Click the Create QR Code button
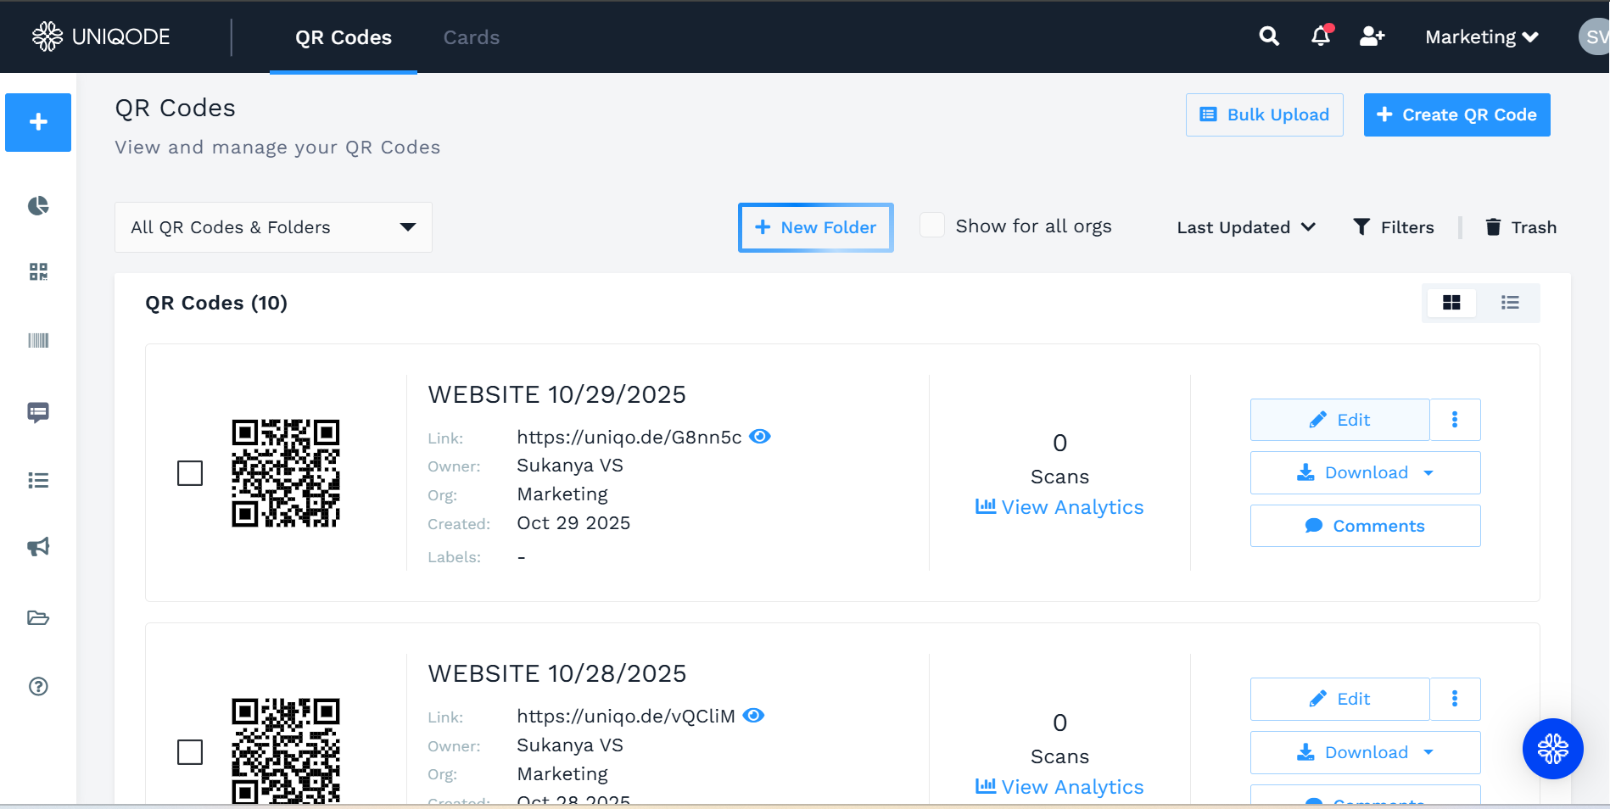Screen dimensions: 1610x809 pos(1456,114)
